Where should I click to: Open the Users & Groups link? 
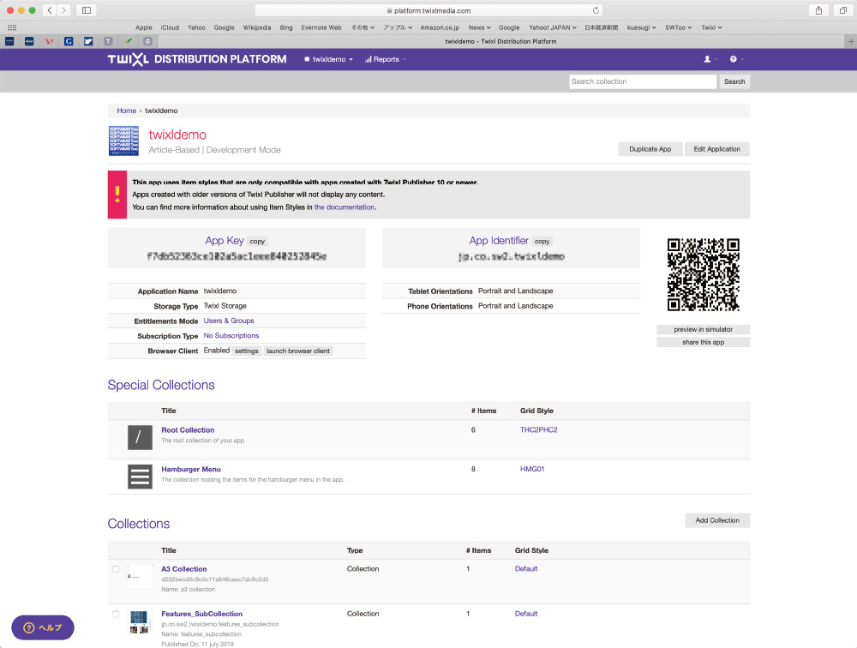coord(229,321)
